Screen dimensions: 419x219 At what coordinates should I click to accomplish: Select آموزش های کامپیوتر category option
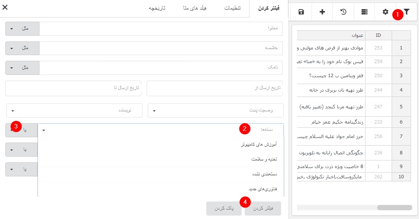[258, 144]
